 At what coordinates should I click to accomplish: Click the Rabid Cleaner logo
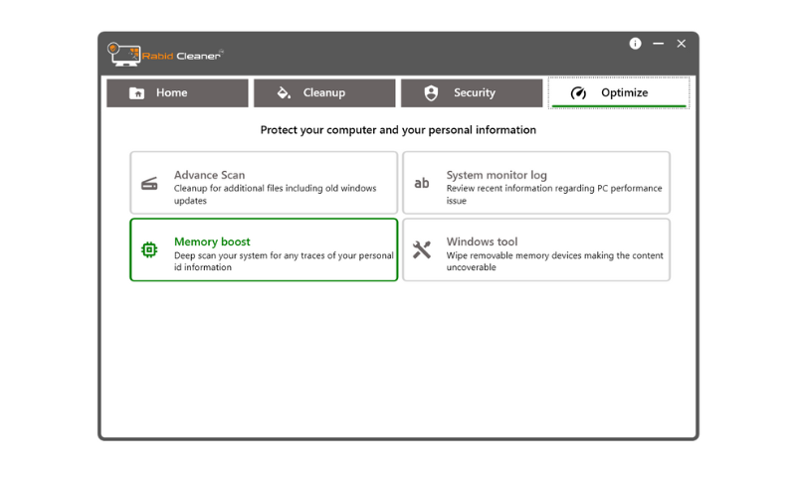(165, 55)
